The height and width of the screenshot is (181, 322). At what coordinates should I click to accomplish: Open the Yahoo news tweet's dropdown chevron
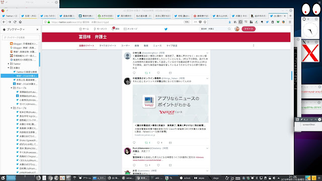tap(207, 78)
